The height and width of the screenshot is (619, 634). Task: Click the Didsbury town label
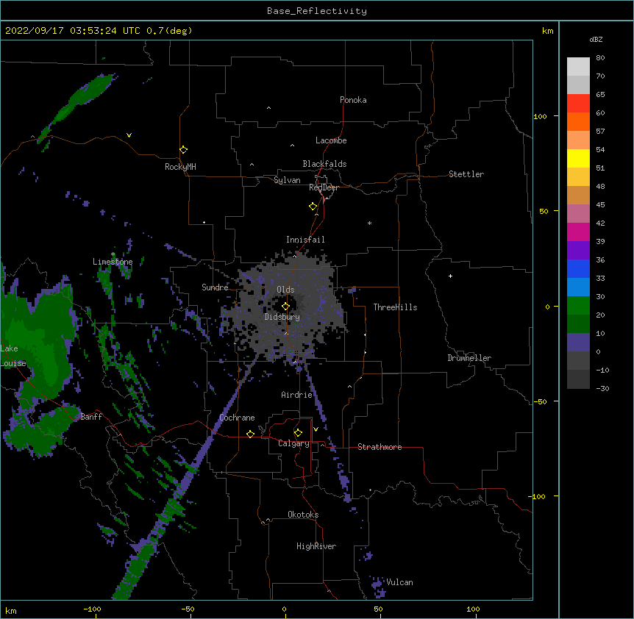[x=282, y=317]
